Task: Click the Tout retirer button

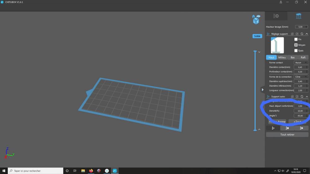Action: click(x=287, y=134)
